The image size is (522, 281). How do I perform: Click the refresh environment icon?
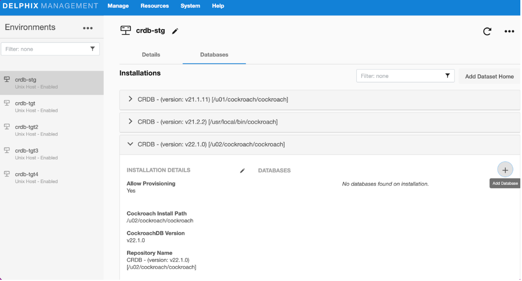[x=487, y=31]
